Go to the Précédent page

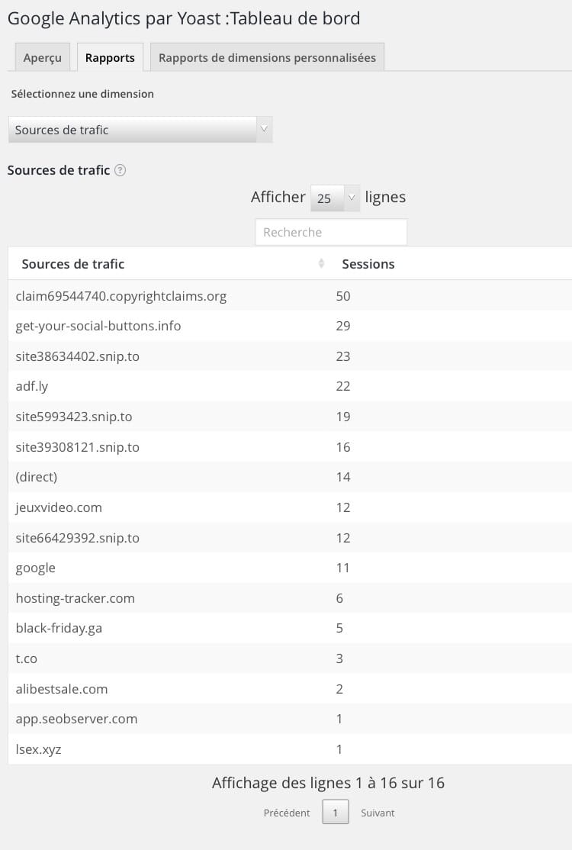(287, 813)
